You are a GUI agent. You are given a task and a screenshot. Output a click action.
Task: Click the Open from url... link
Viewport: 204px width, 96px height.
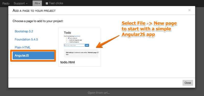coord(99,93)
